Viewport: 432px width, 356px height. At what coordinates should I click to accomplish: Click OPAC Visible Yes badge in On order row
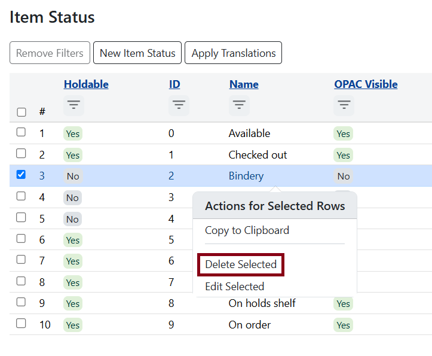click(x=344, y=325)
